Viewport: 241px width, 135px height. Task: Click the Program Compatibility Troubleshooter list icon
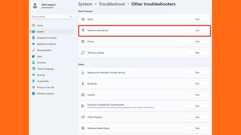point(83,106)
